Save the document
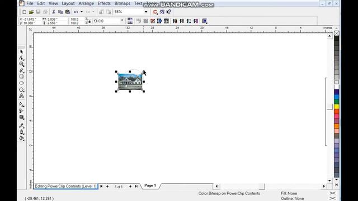 39,12
